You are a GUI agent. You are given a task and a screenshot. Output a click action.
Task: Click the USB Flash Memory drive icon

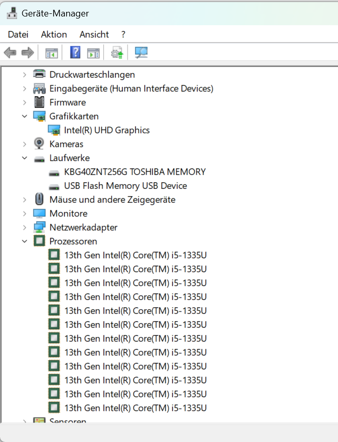(54, 187)
